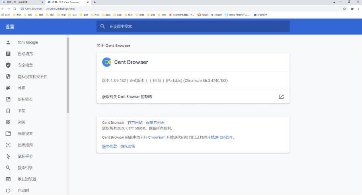Click the page reload icon
Image resolution: width=362 pixels, height=195 pixels.
[15, 8]
